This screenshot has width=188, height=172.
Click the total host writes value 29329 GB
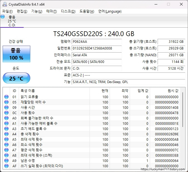pyautogui.click(x=172, y=48)
